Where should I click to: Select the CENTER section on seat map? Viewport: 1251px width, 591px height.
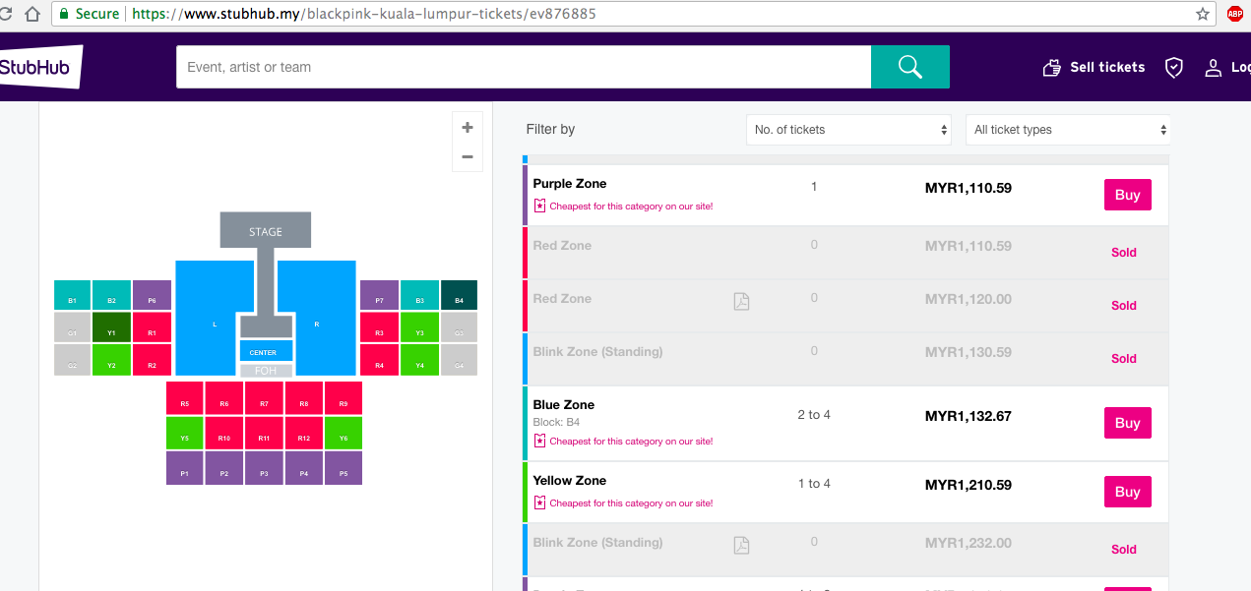click(266, 351)
